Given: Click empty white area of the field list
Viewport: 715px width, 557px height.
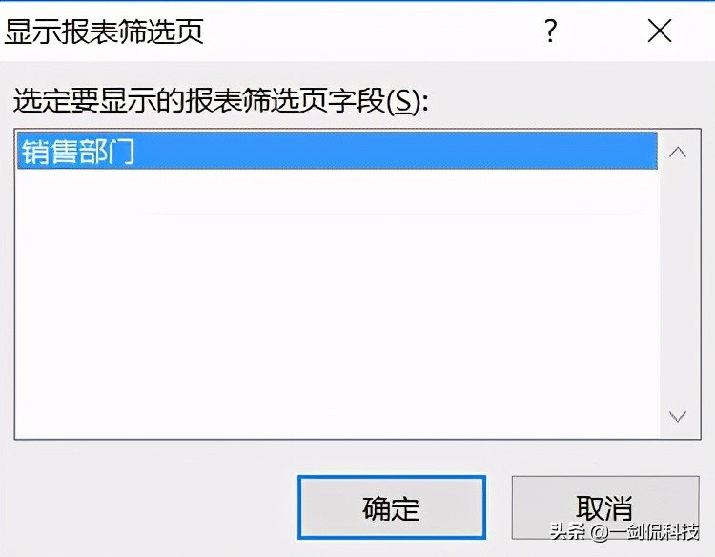Looking at the screenshot, I should 337,303.
